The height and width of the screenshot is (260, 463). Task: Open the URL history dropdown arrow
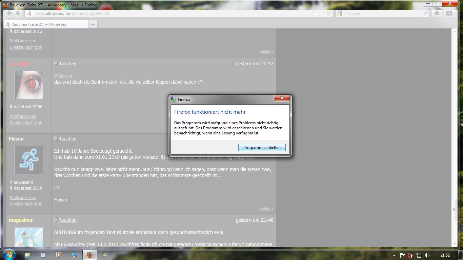[323, 14]
